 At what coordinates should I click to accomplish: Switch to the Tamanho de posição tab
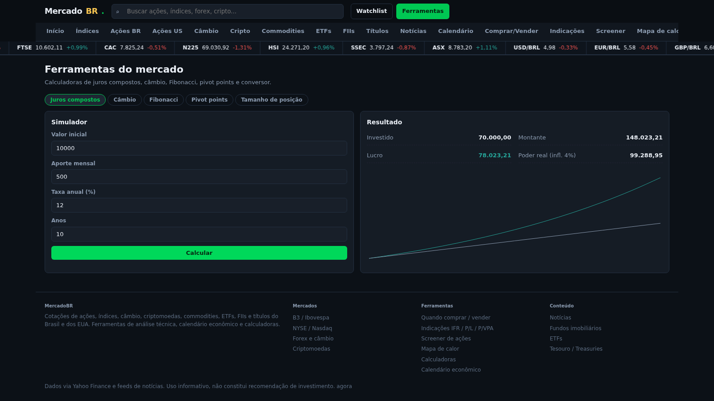point(271,100)
